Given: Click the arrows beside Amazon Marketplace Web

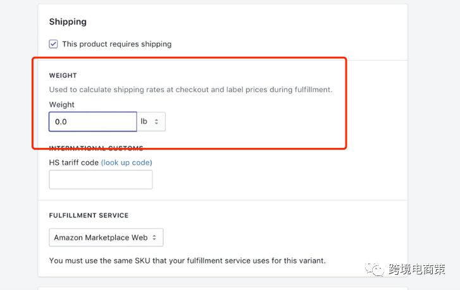Looking at the screenshot, I should point(155,238).
